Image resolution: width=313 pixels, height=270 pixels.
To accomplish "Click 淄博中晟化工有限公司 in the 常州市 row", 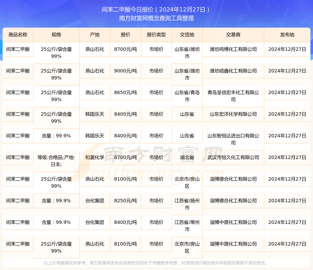I will click(233, 222).
